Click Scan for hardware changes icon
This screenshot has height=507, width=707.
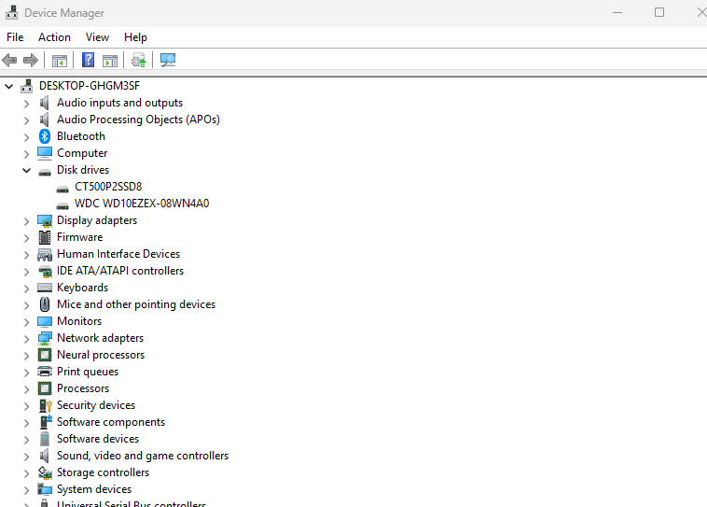click(x=168, y=61)
